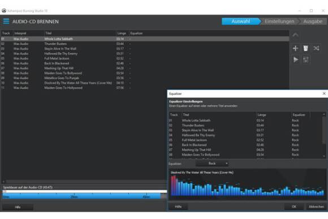Click the 07:56 length cell in main list
The height and width of the screenshot is (219, 328).
click(120, 88)
